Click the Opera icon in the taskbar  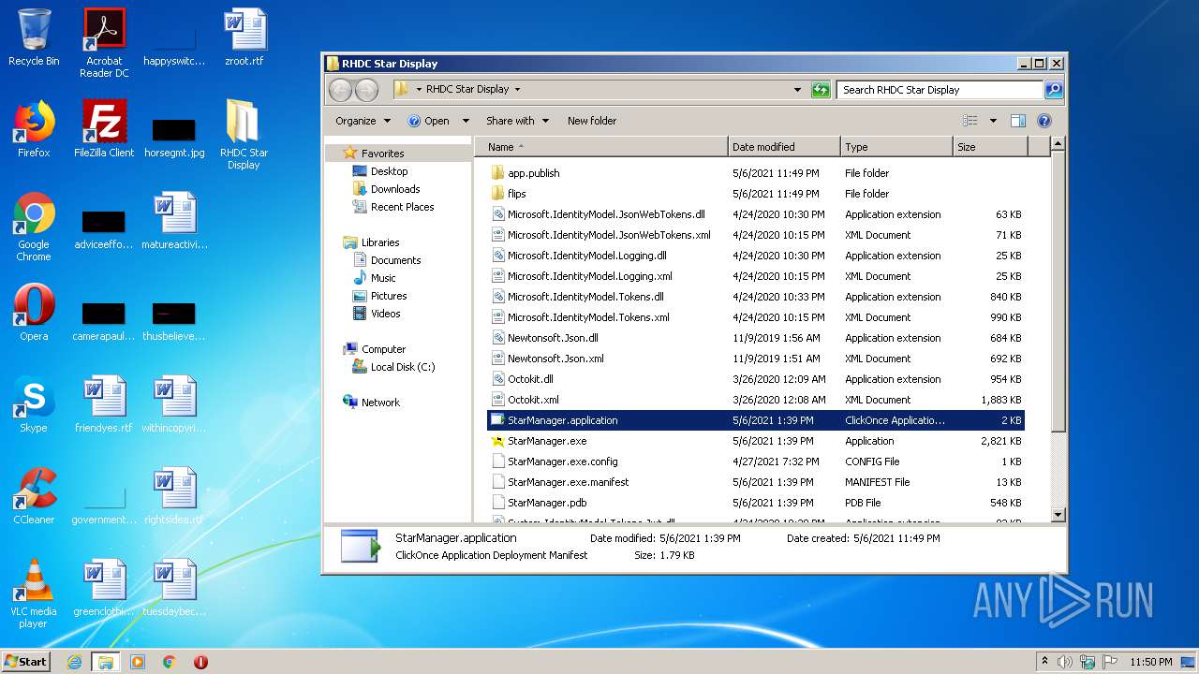200,662
